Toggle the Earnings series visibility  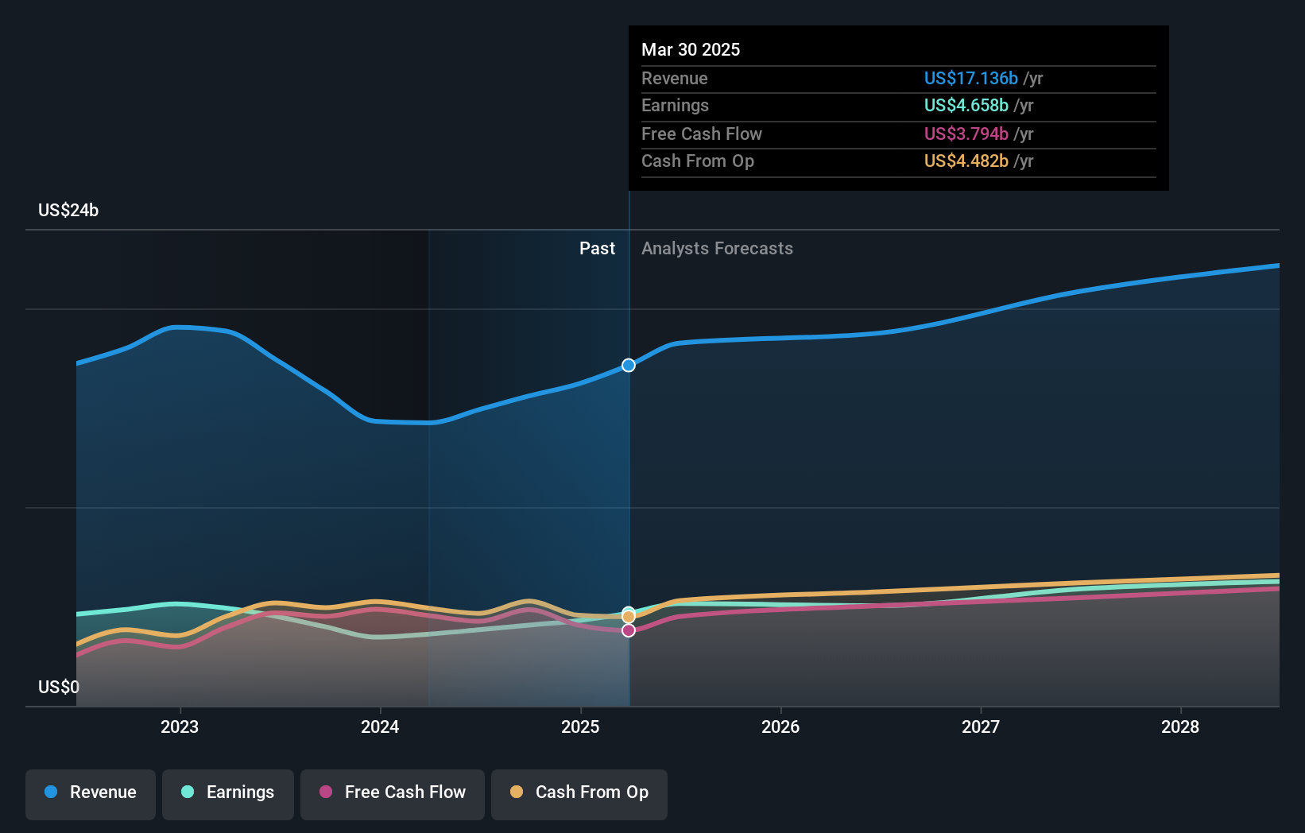point(227,794)
